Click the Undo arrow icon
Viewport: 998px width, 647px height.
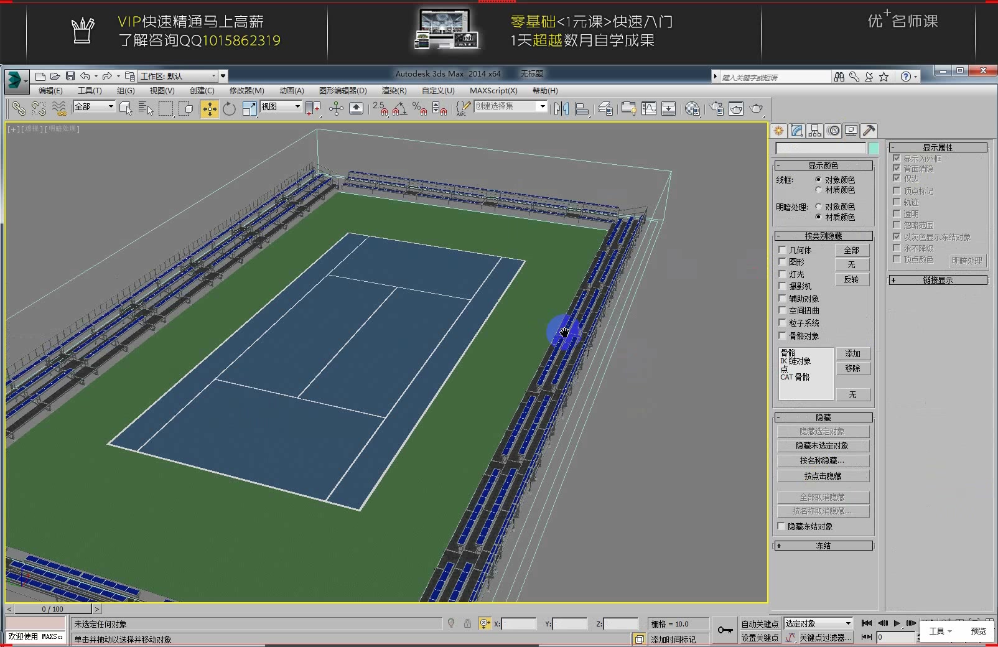pyautogui.click(x=85, y=76)
